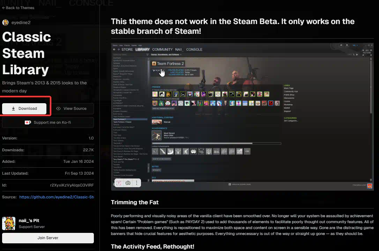The height and width of the screenshot is (251, 379).
Task: Click forward arrow in Steam preview
Action: coord(118,50)
